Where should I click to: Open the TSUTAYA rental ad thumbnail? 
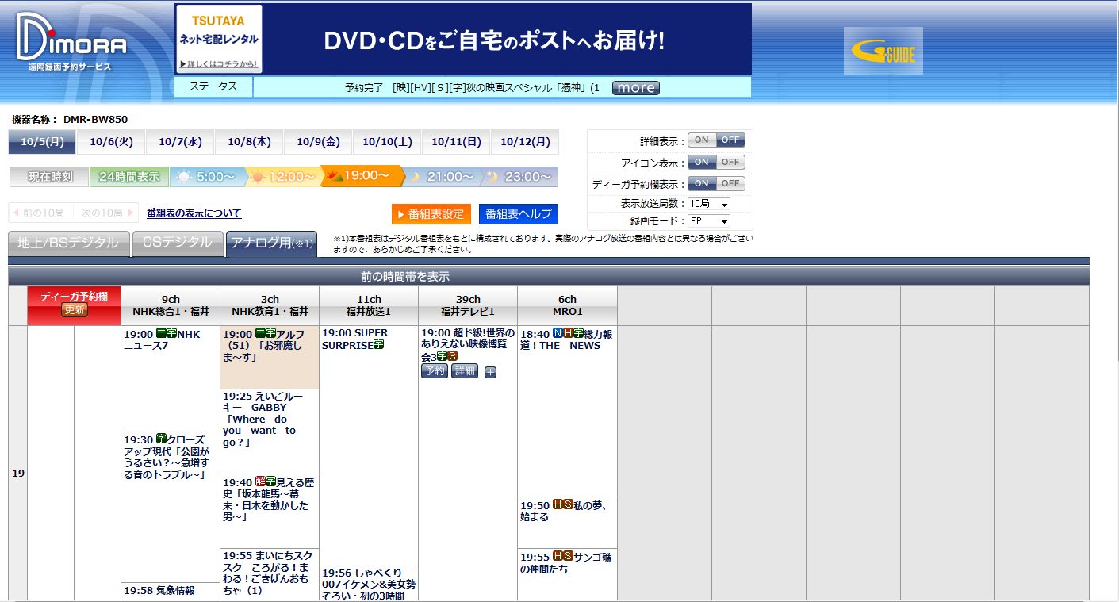tap(219, 39)
